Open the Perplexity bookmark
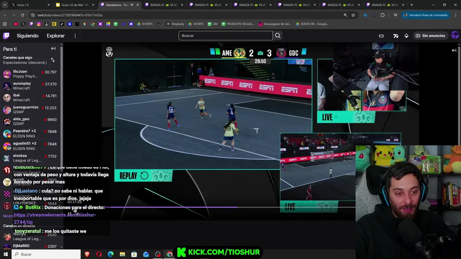 pyautogui.click(x=175, y=24)
